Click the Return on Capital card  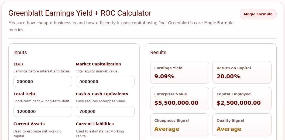[x=242, y=72]
